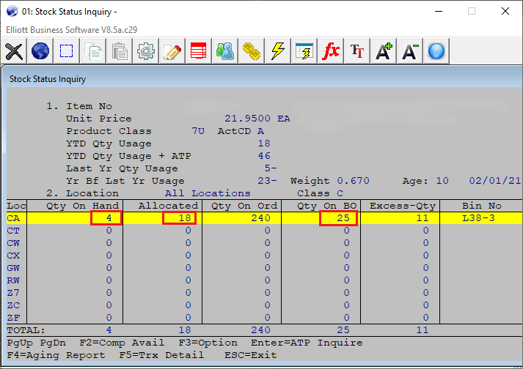The height and width of the screenshot is (369, 523).
Task: Click the red spreadsheet grid icon
Action: [199, 51]
